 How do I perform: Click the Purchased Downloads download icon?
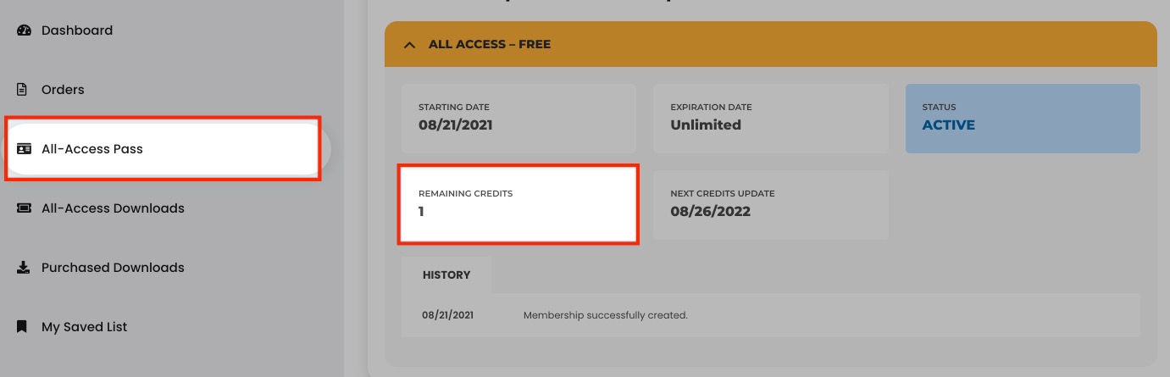[x=24, y=268]
